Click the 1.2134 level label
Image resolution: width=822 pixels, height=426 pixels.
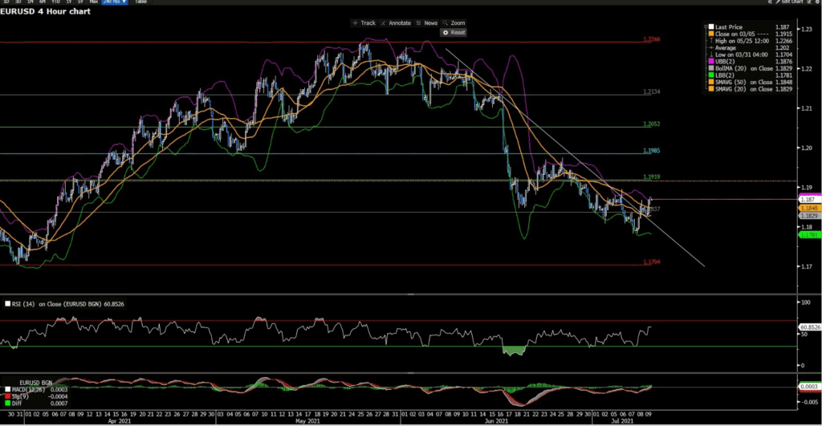(652, 91)
